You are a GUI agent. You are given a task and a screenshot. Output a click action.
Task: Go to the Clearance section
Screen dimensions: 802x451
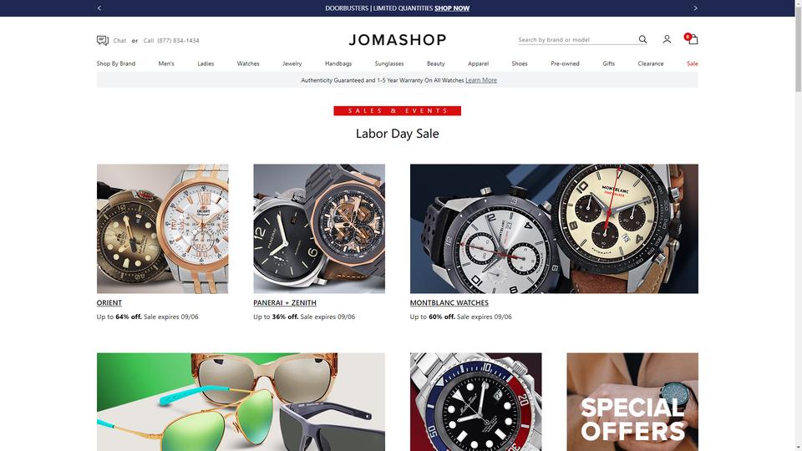651,64
